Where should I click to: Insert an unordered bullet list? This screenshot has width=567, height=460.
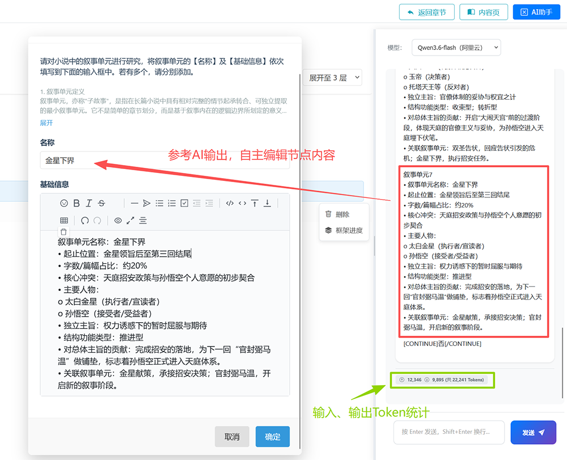click(159, 203)
